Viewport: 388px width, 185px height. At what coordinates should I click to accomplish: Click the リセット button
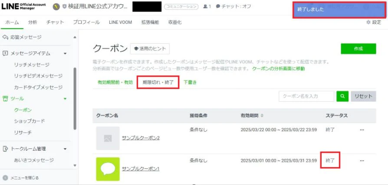point(364,96)
